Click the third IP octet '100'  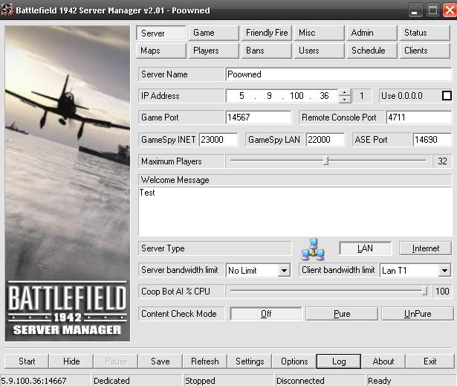tap(296, 96)
